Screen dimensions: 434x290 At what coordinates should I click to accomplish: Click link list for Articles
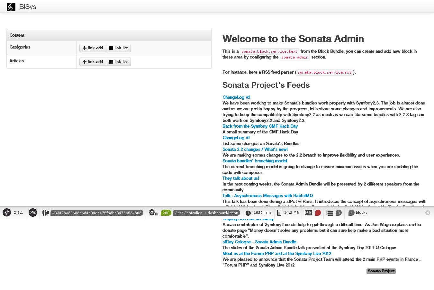click(x=118, y=62)
